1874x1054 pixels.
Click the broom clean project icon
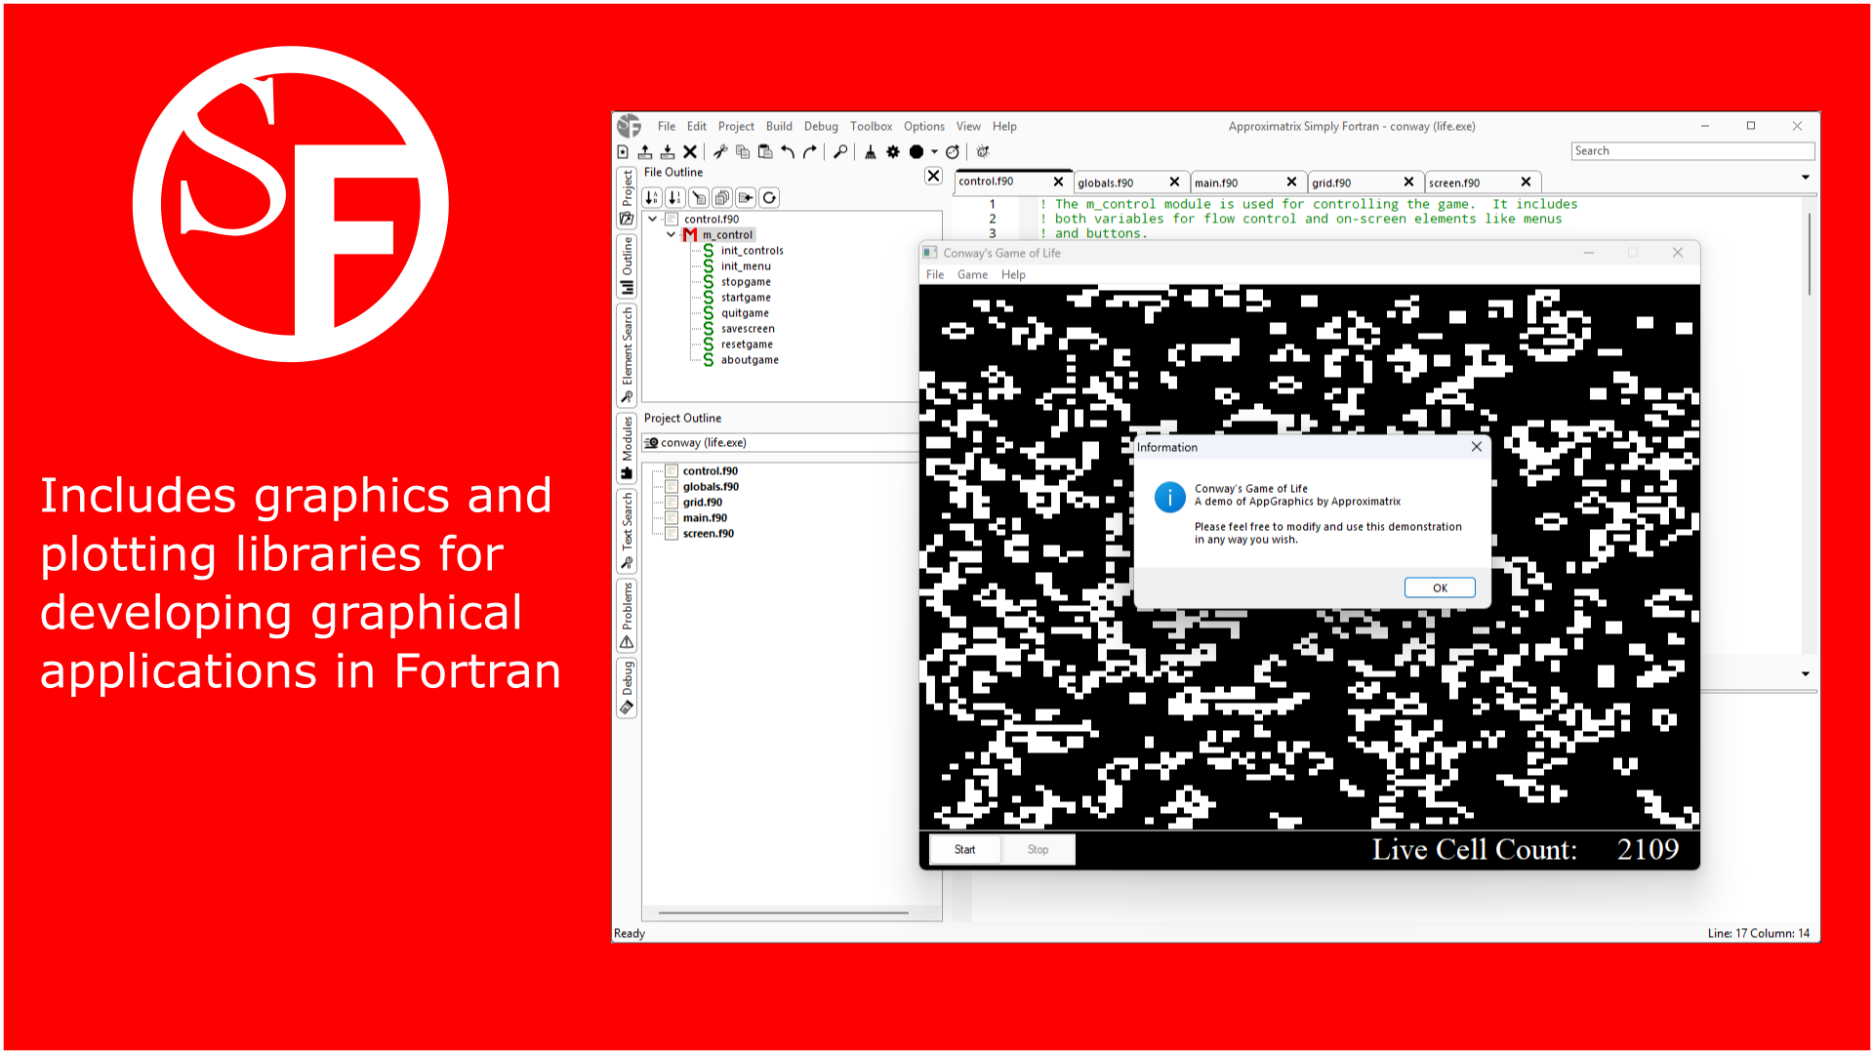[x=871, y=152]
